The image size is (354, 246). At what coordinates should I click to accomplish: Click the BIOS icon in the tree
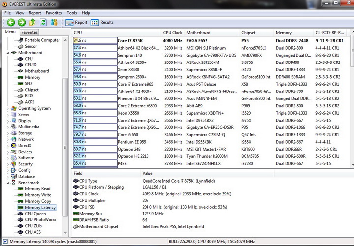tap(20, 96)
